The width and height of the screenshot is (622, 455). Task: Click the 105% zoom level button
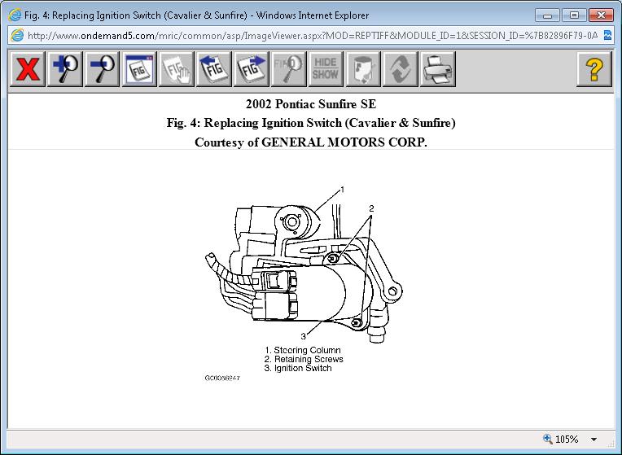click(561, 440)
